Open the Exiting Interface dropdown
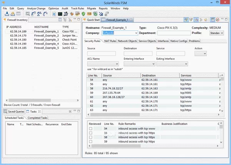This screenshot has height=165, width=231. pos(172,64)
